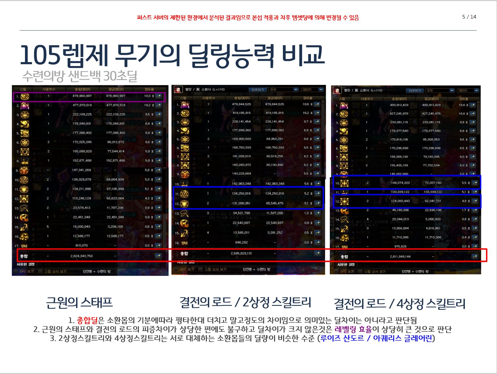Click share icon for row 1 in left panel

pos(158,96)
